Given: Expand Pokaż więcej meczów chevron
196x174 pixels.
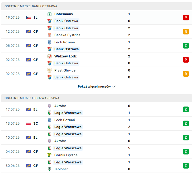Looking at the screenshot, I should [114, 86].
